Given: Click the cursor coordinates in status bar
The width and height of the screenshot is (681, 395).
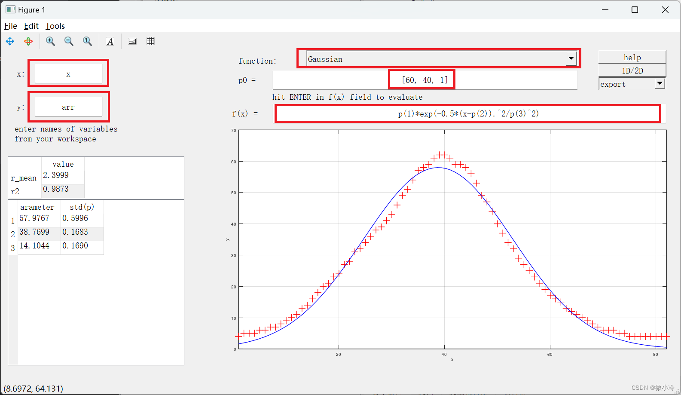Looking at the screenshot, I should [x=34, y=389].
